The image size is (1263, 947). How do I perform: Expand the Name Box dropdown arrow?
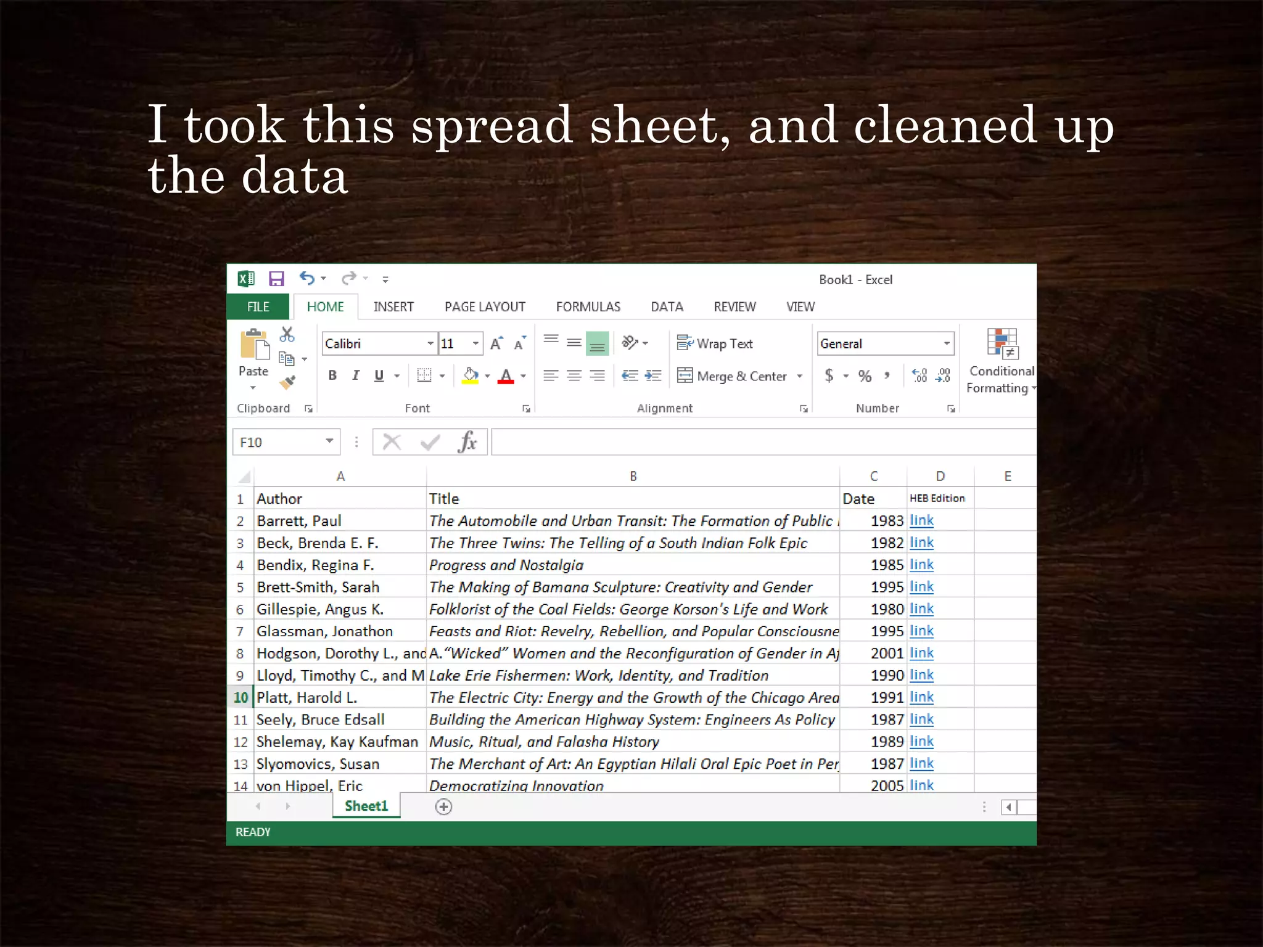[x=329, y=441]
